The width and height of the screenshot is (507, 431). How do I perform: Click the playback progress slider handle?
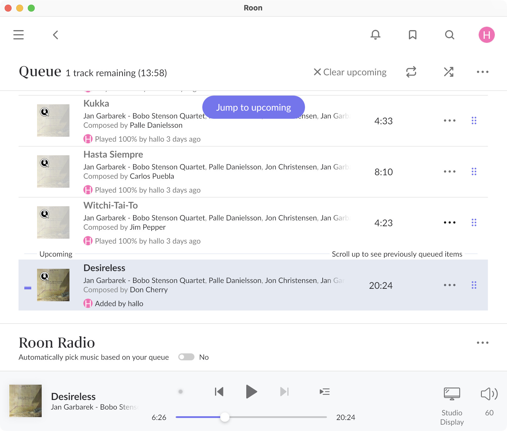225,417
